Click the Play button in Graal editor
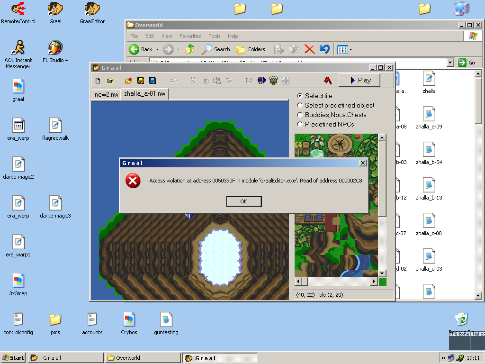 point(359,80)
